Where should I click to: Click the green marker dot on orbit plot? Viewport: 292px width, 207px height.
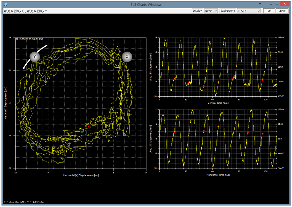tap(82, 131)
